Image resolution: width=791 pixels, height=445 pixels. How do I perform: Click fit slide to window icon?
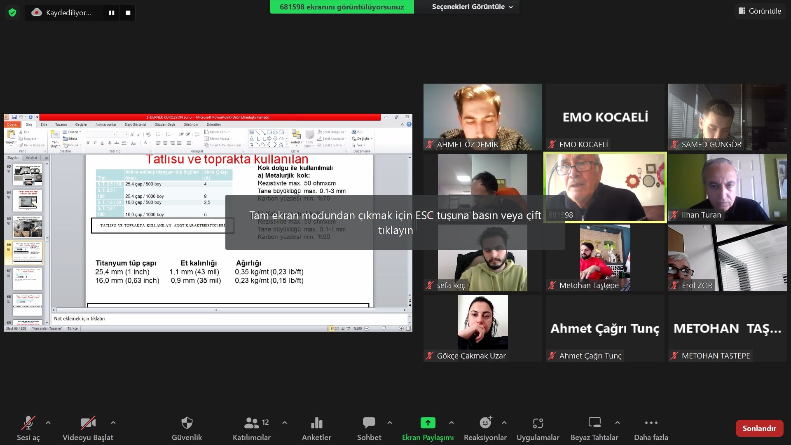[408, 328]
